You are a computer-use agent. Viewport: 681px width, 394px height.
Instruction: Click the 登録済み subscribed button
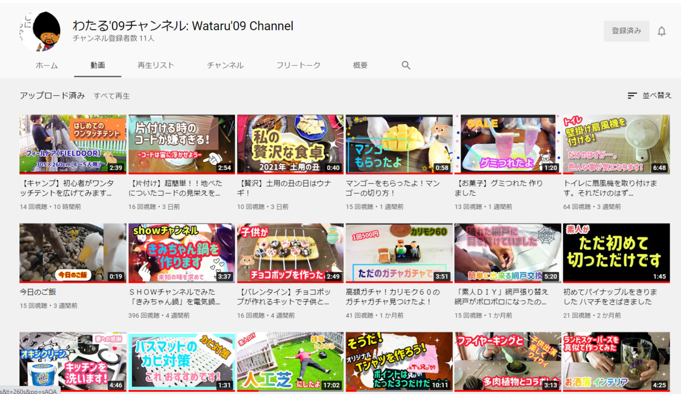coord(627,31)
